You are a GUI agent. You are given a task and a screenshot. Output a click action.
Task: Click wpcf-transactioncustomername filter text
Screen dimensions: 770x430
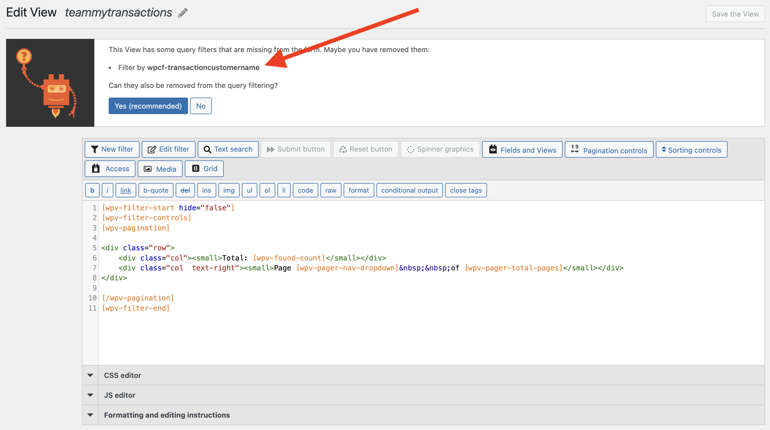coord(203,68)
